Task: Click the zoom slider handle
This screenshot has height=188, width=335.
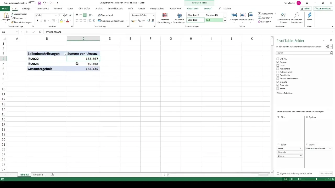Action: pyautogui.click(x=316, y=179)
